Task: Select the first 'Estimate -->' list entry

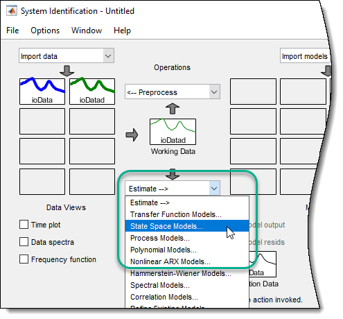Action: click(x=187, y=202)
